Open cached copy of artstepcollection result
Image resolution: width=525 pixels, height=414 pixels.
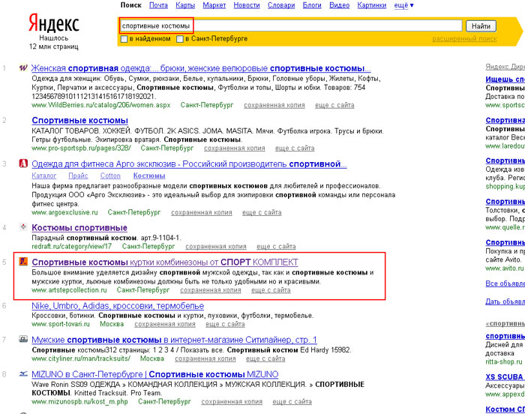pos(211,290)
